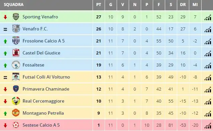Image resolution: width=213 pixels, height=131 pixels.
Task: Click the red down arrow beside Sporting Venafro
Action: (x=5, y=17)
